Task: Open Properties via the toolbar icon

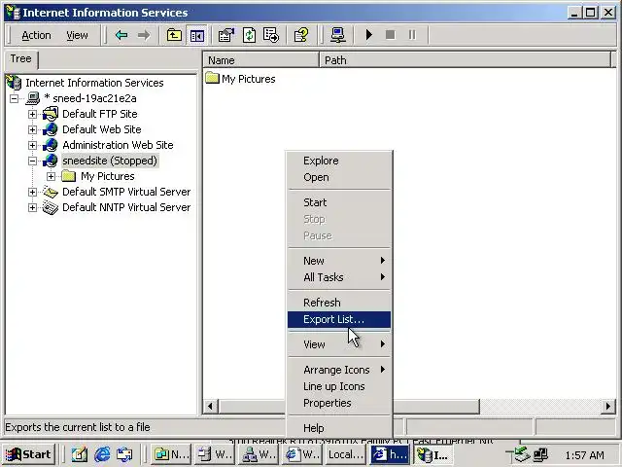Action: pyautogui.click(x=226, y=35)
